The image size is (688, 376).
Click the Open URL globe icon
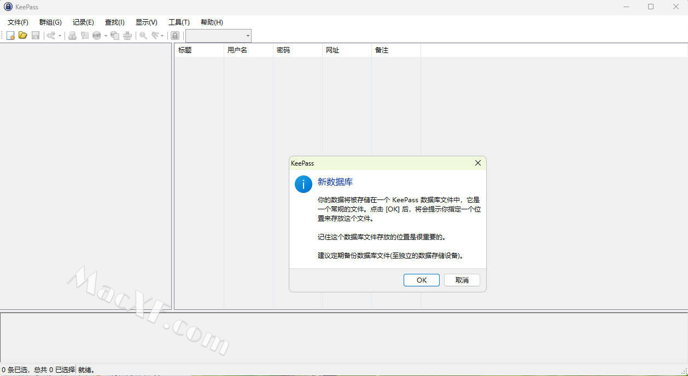pyautogui.click(x=97, y=36)
